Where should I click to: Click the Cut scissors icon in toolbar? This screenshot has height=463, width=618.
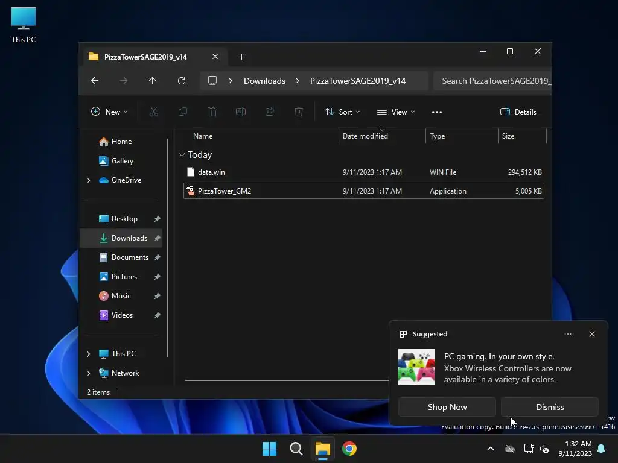coord(154,112)
